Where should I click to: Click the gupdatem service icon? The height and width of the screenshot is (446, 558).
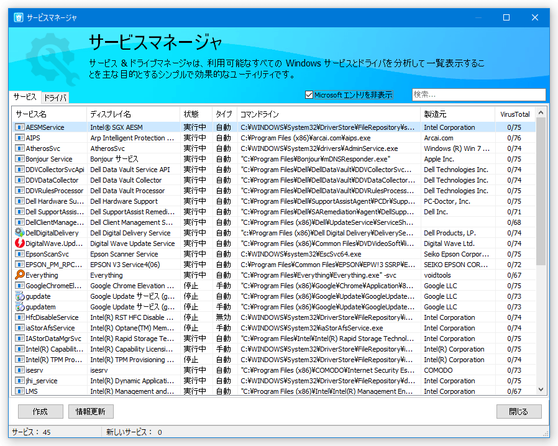click(19, 307)
